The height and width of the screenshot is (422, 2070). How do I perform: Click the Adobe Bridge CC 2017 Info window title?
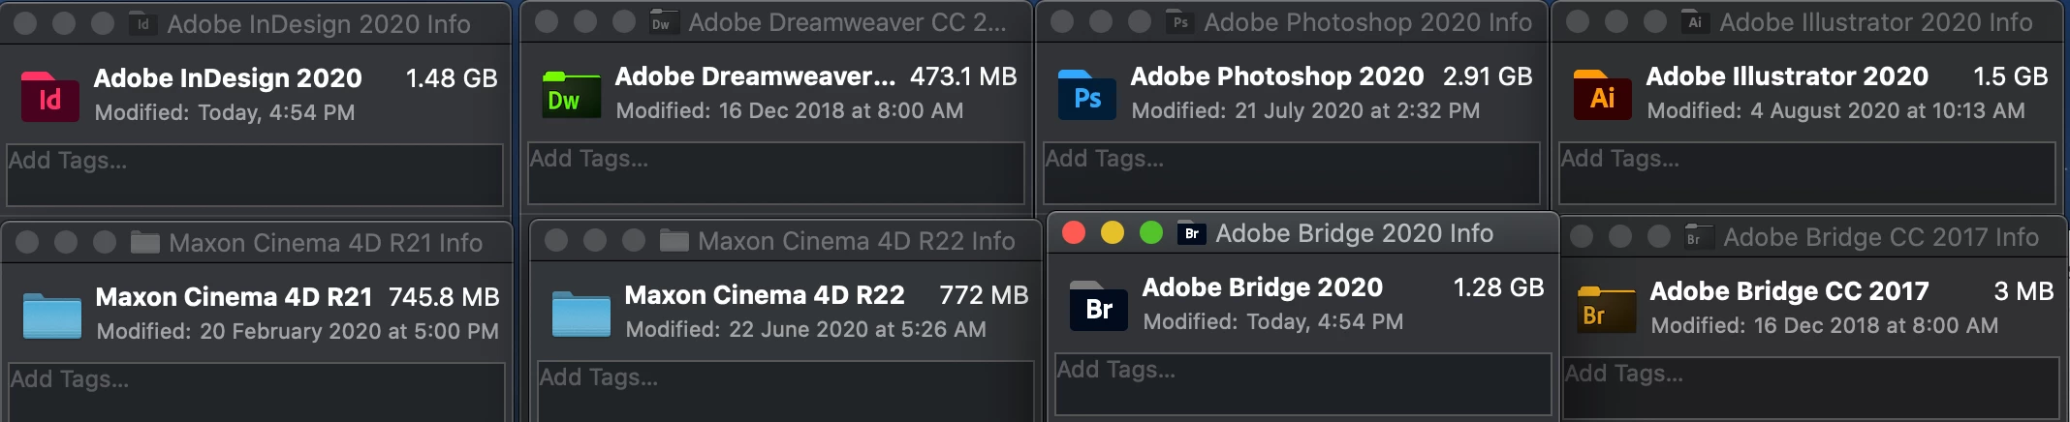1881,237
